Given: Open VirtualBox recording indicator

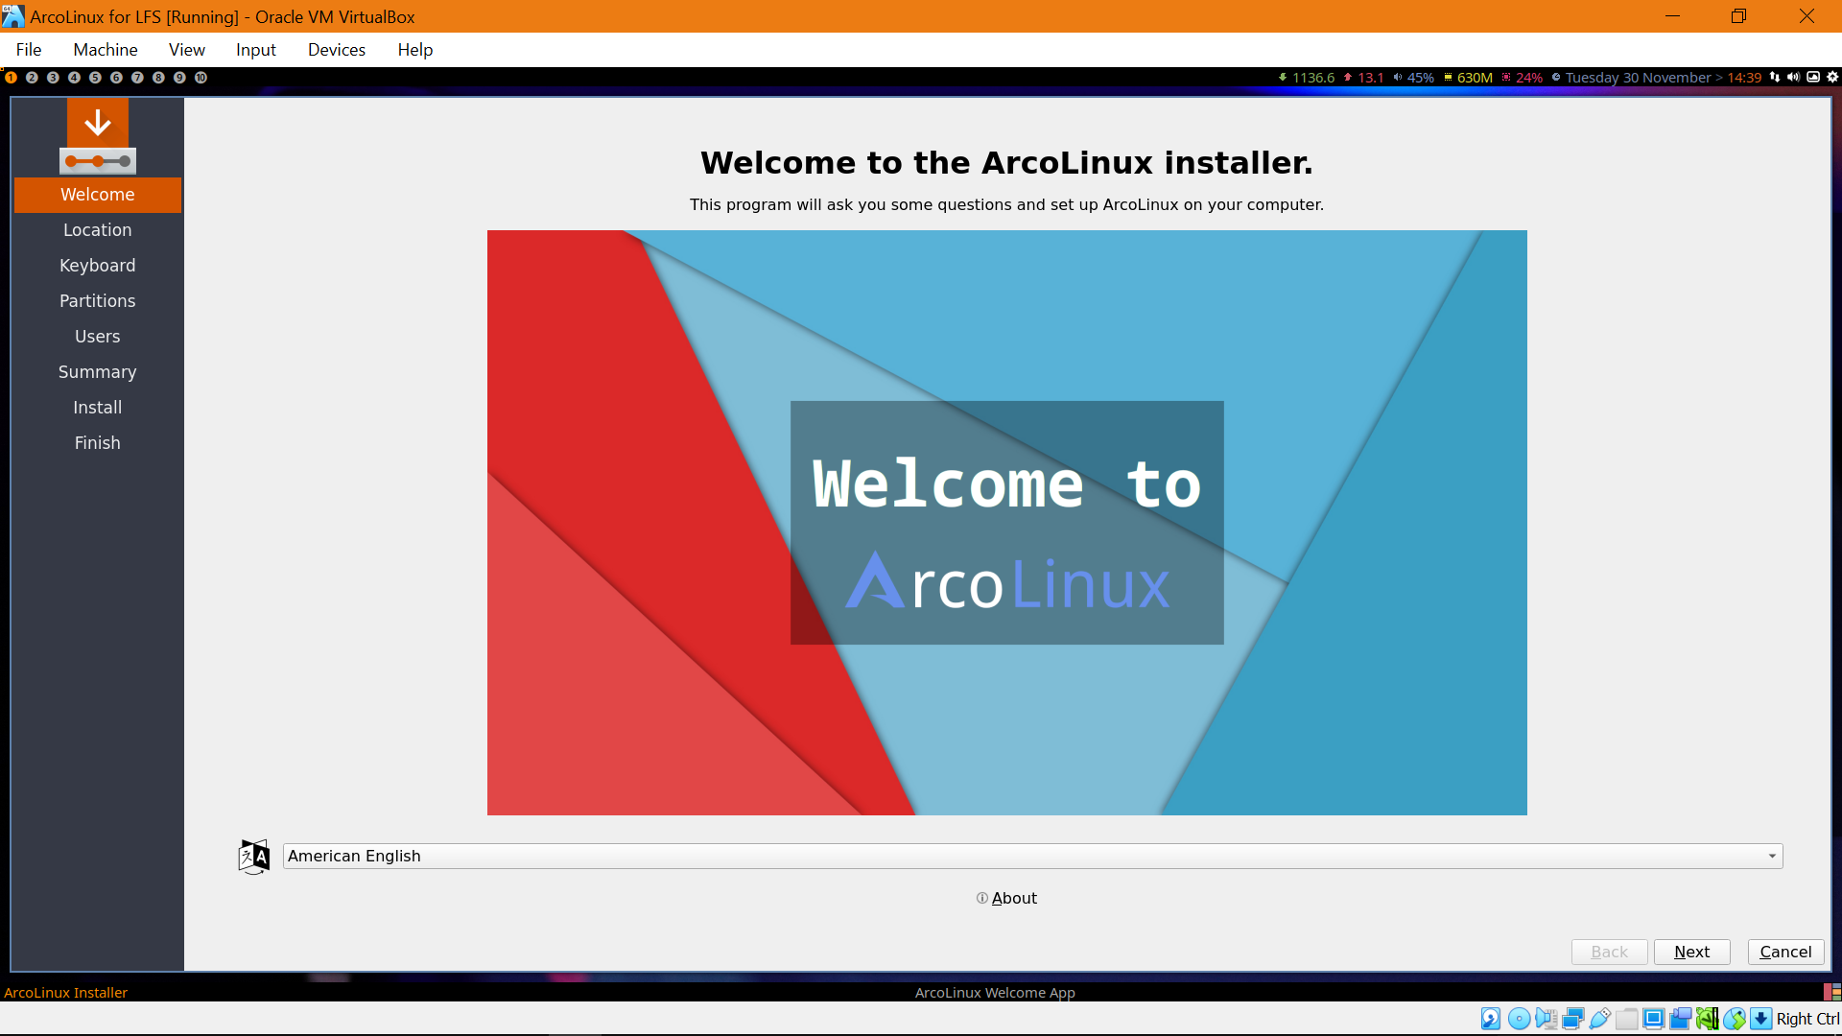Looking at the screenshot, I should point(1680,1019).
